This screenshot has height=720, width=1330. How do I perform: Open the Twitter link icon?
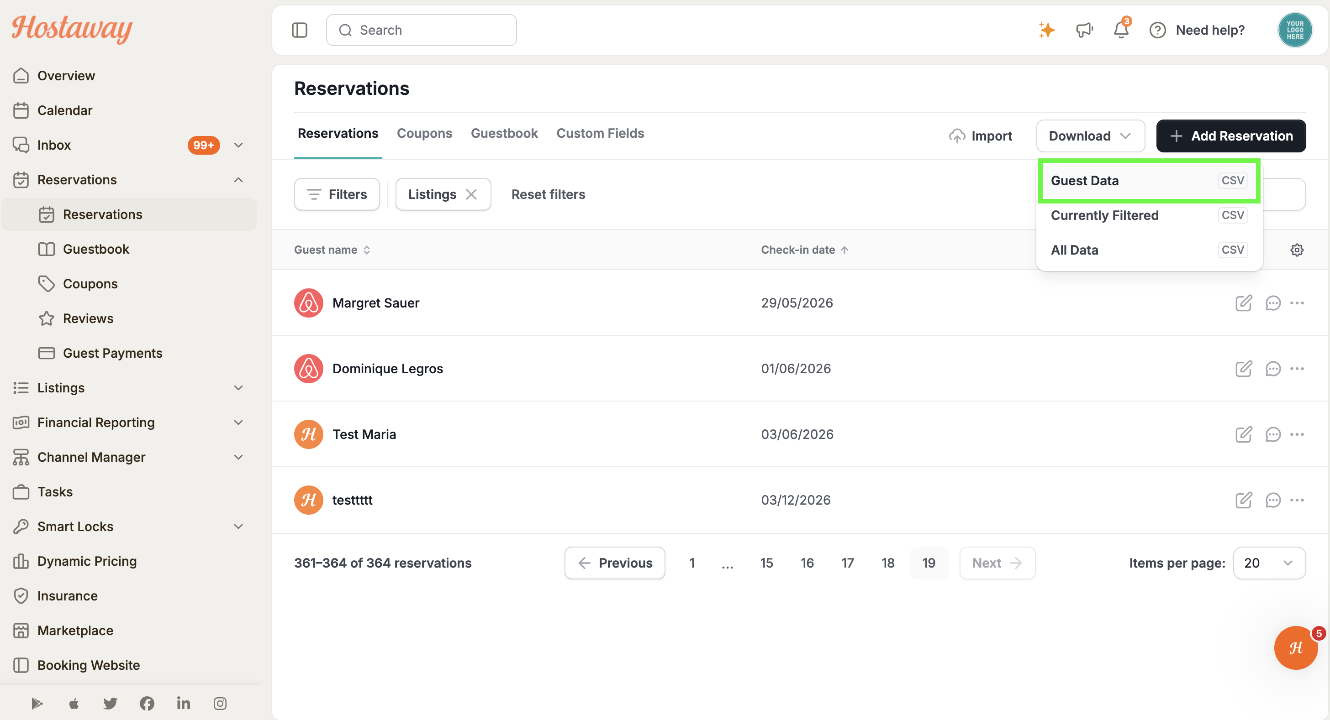point(110,703)
